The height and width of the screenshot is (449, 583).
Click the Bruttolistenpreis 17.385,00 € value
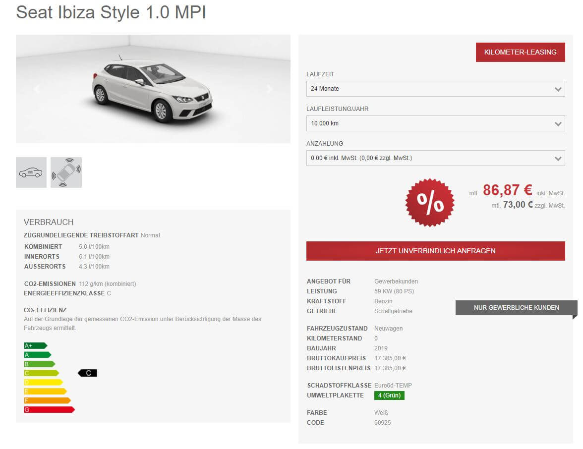[x=390, y=368]
